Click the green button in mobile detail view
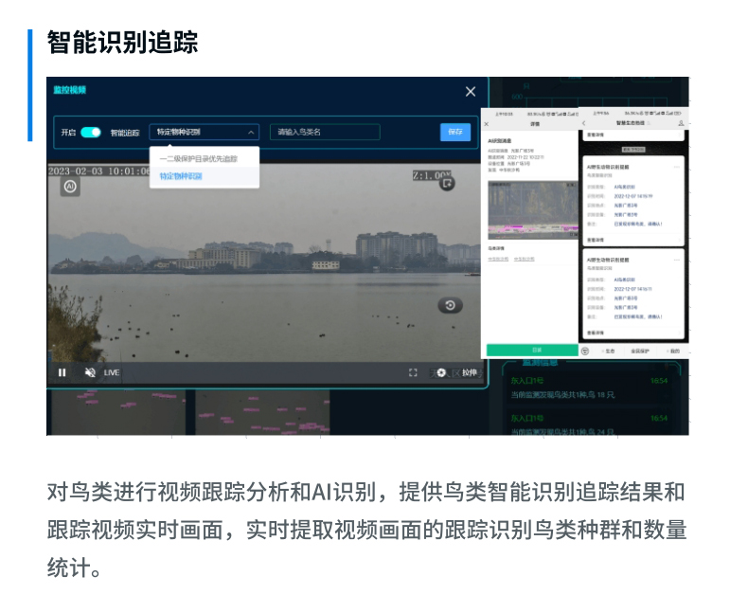748x595 pixels. point(534,350)
